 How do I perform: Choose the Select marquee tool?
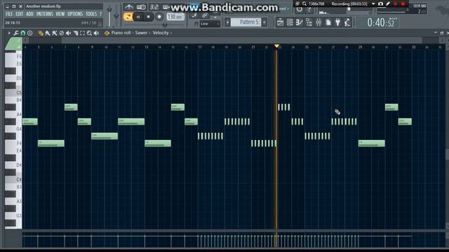(x=83, y=33)
